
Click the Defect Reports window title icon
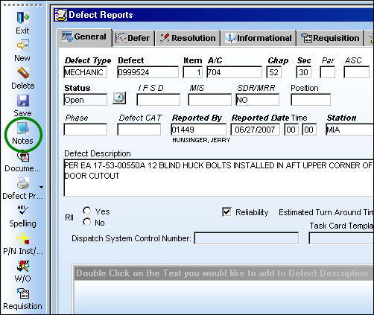(61, 15)
